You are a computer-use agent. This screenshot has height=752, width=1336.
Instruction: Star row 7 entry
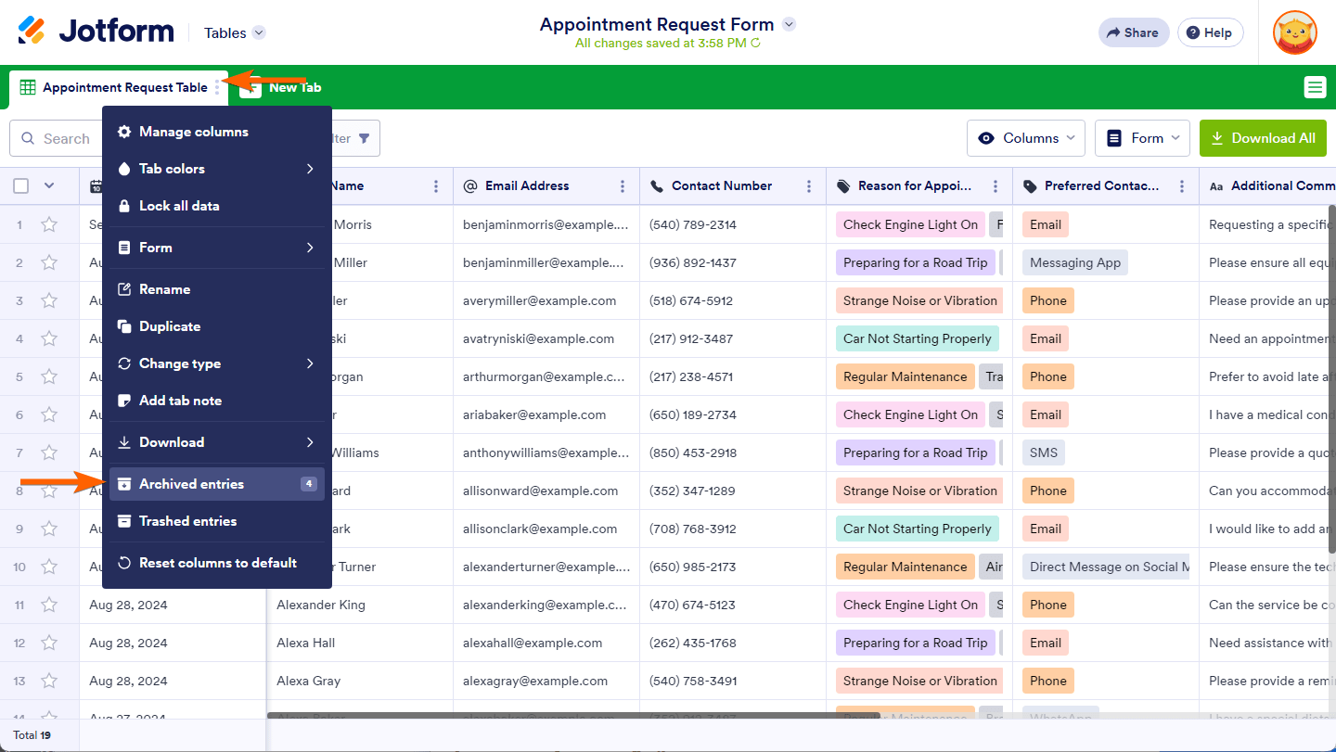[x=49, y=452]
